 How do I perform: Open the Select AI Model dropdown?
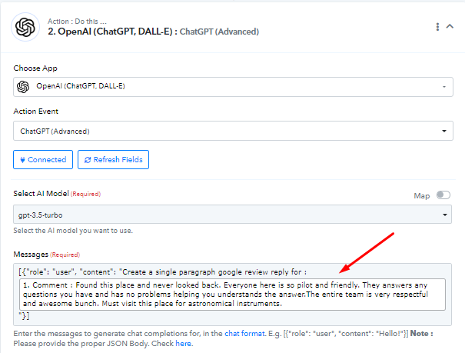tap(232, 215)
